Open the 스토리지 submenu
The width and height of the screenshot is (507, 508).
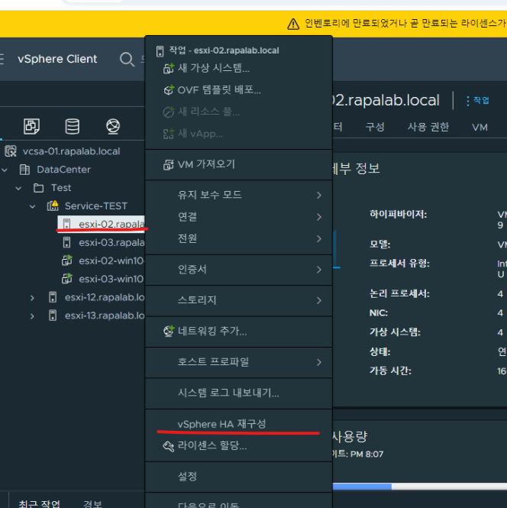(x=239, y=300)
